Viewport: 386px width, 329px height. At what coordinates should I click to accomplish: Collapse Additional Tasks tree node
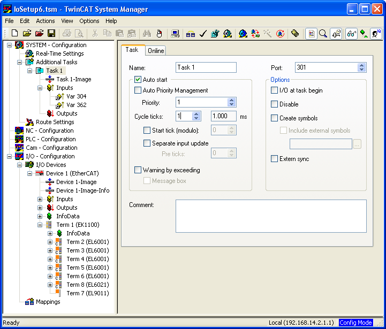tap(19, 62)
